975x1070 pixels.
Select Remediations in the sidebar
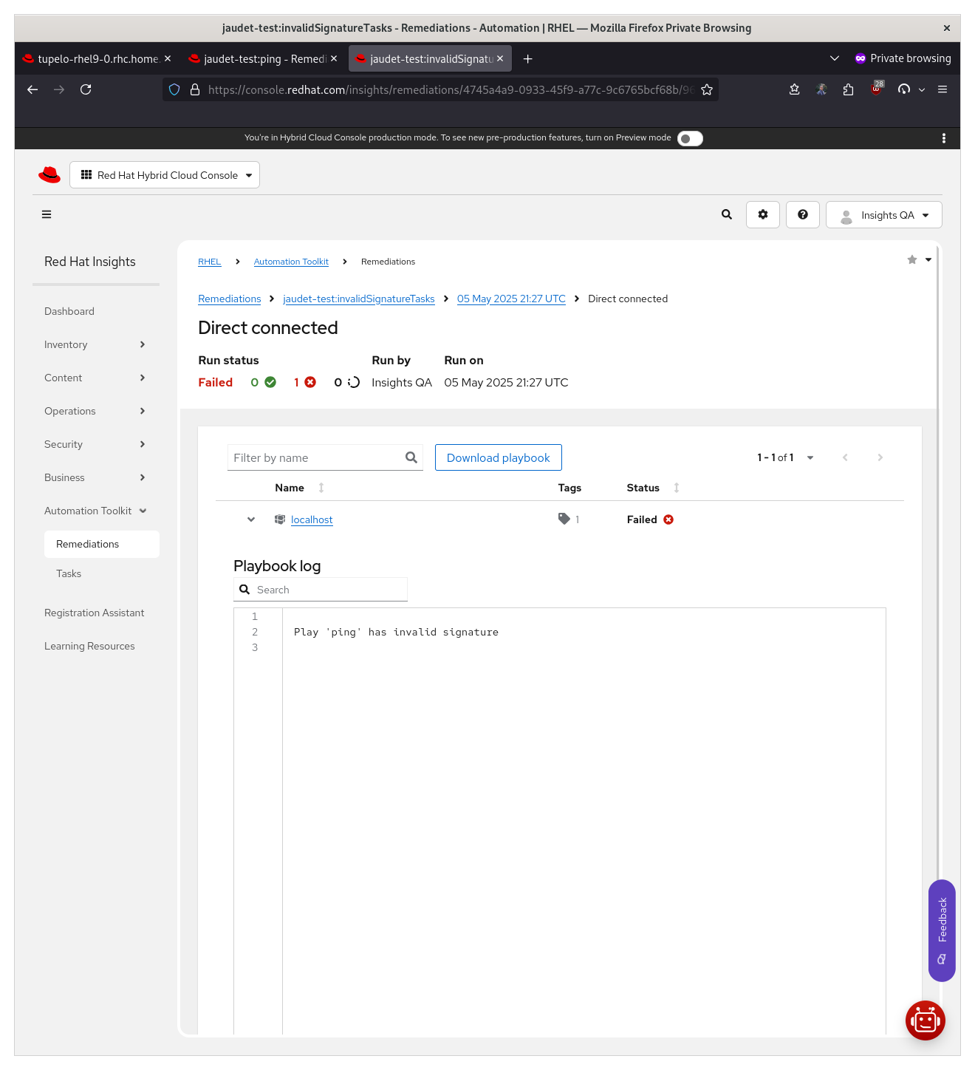[x=102, y=544]
